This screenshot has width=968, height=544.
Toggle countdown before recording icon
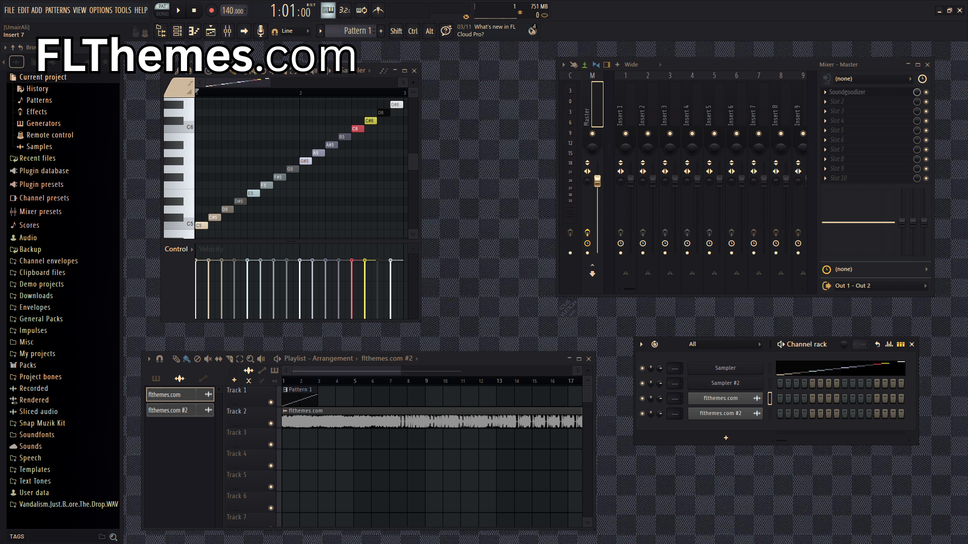(x=345, y=10)
